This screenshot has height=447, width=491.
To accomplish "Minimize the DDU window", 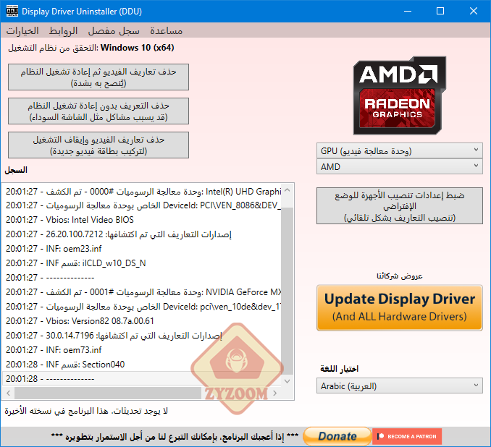I will pyautogui.click(x=408, y=11).
